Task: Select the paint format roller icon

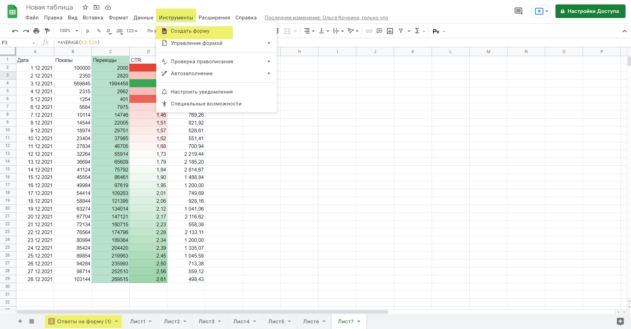Action: coord(47,31)
